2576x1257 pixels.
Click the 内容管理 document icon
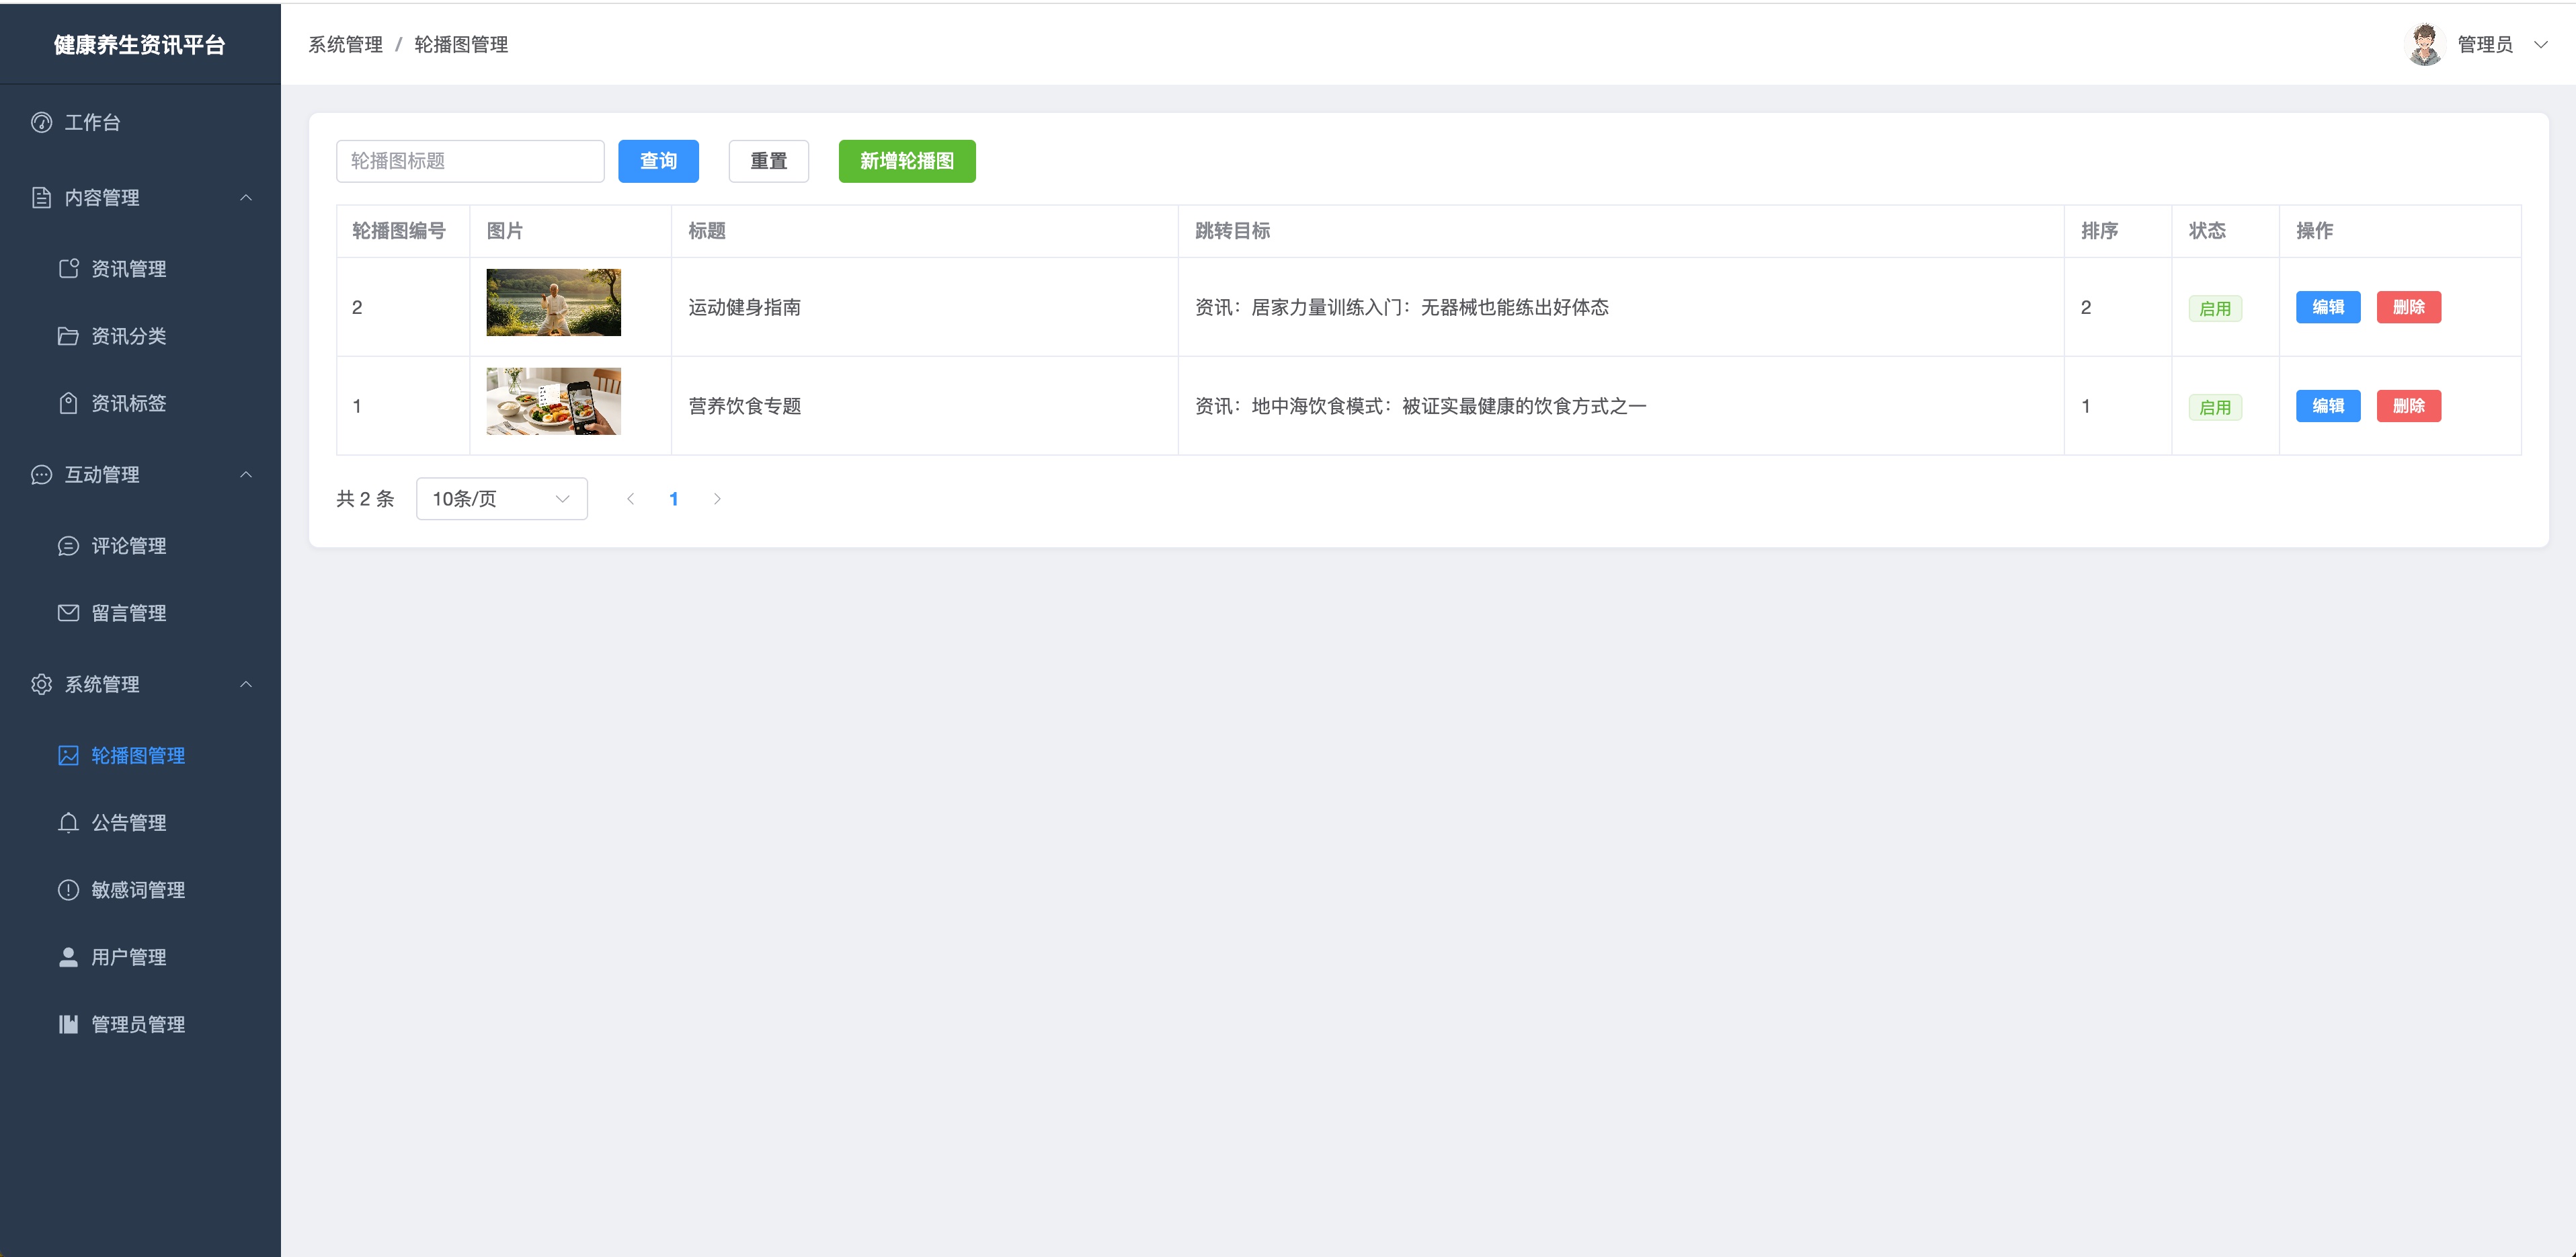(41, 197)
